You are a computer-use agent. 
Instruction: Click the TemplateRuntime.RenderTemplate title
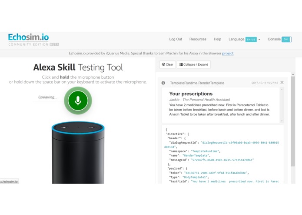click(197, 83)
